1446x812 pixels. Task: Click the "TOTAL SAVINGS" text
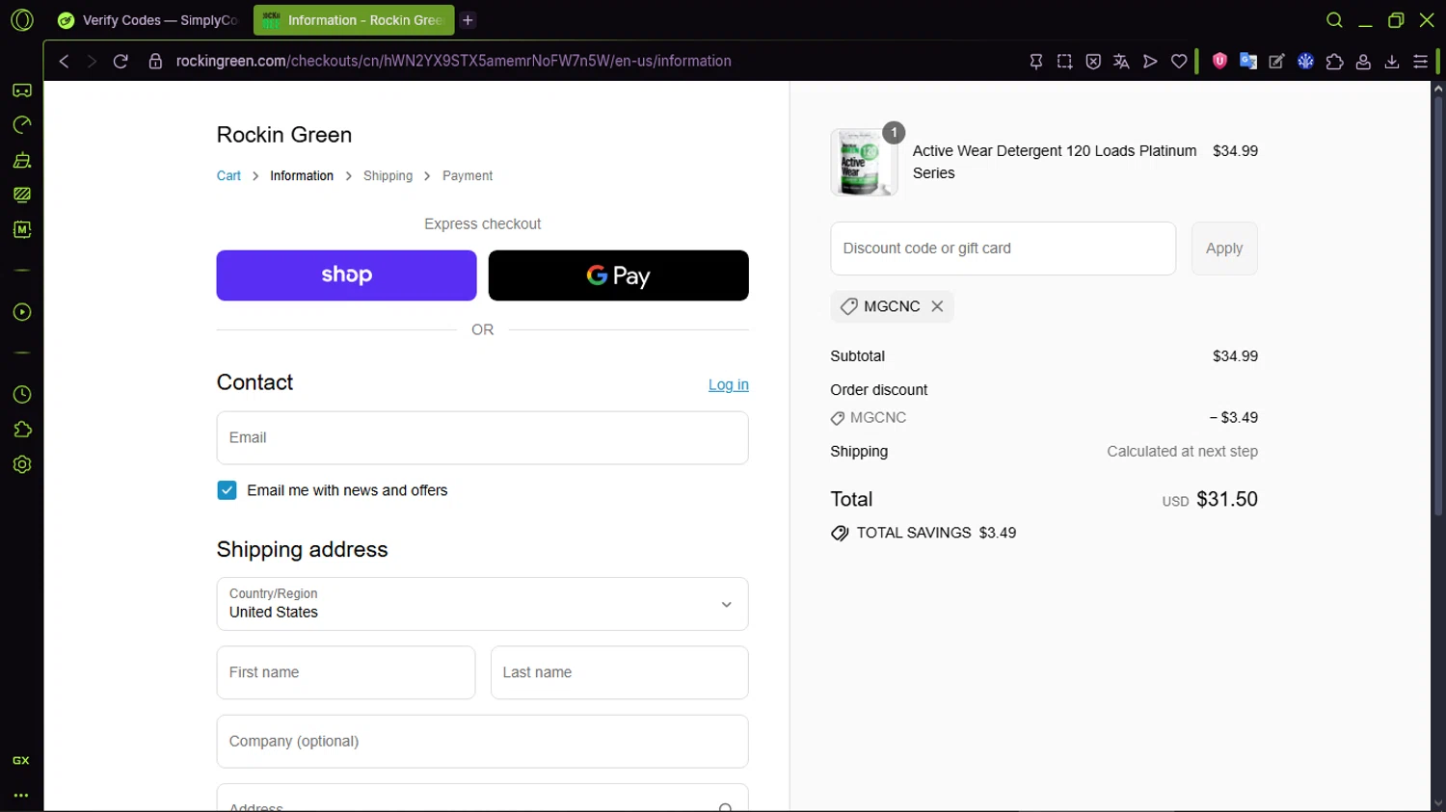pos(914,533)
